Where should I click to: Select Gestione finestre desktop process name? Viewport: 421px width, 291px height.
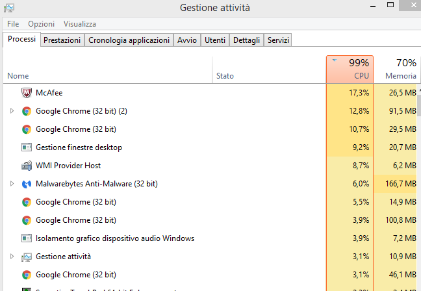[79, 147]
